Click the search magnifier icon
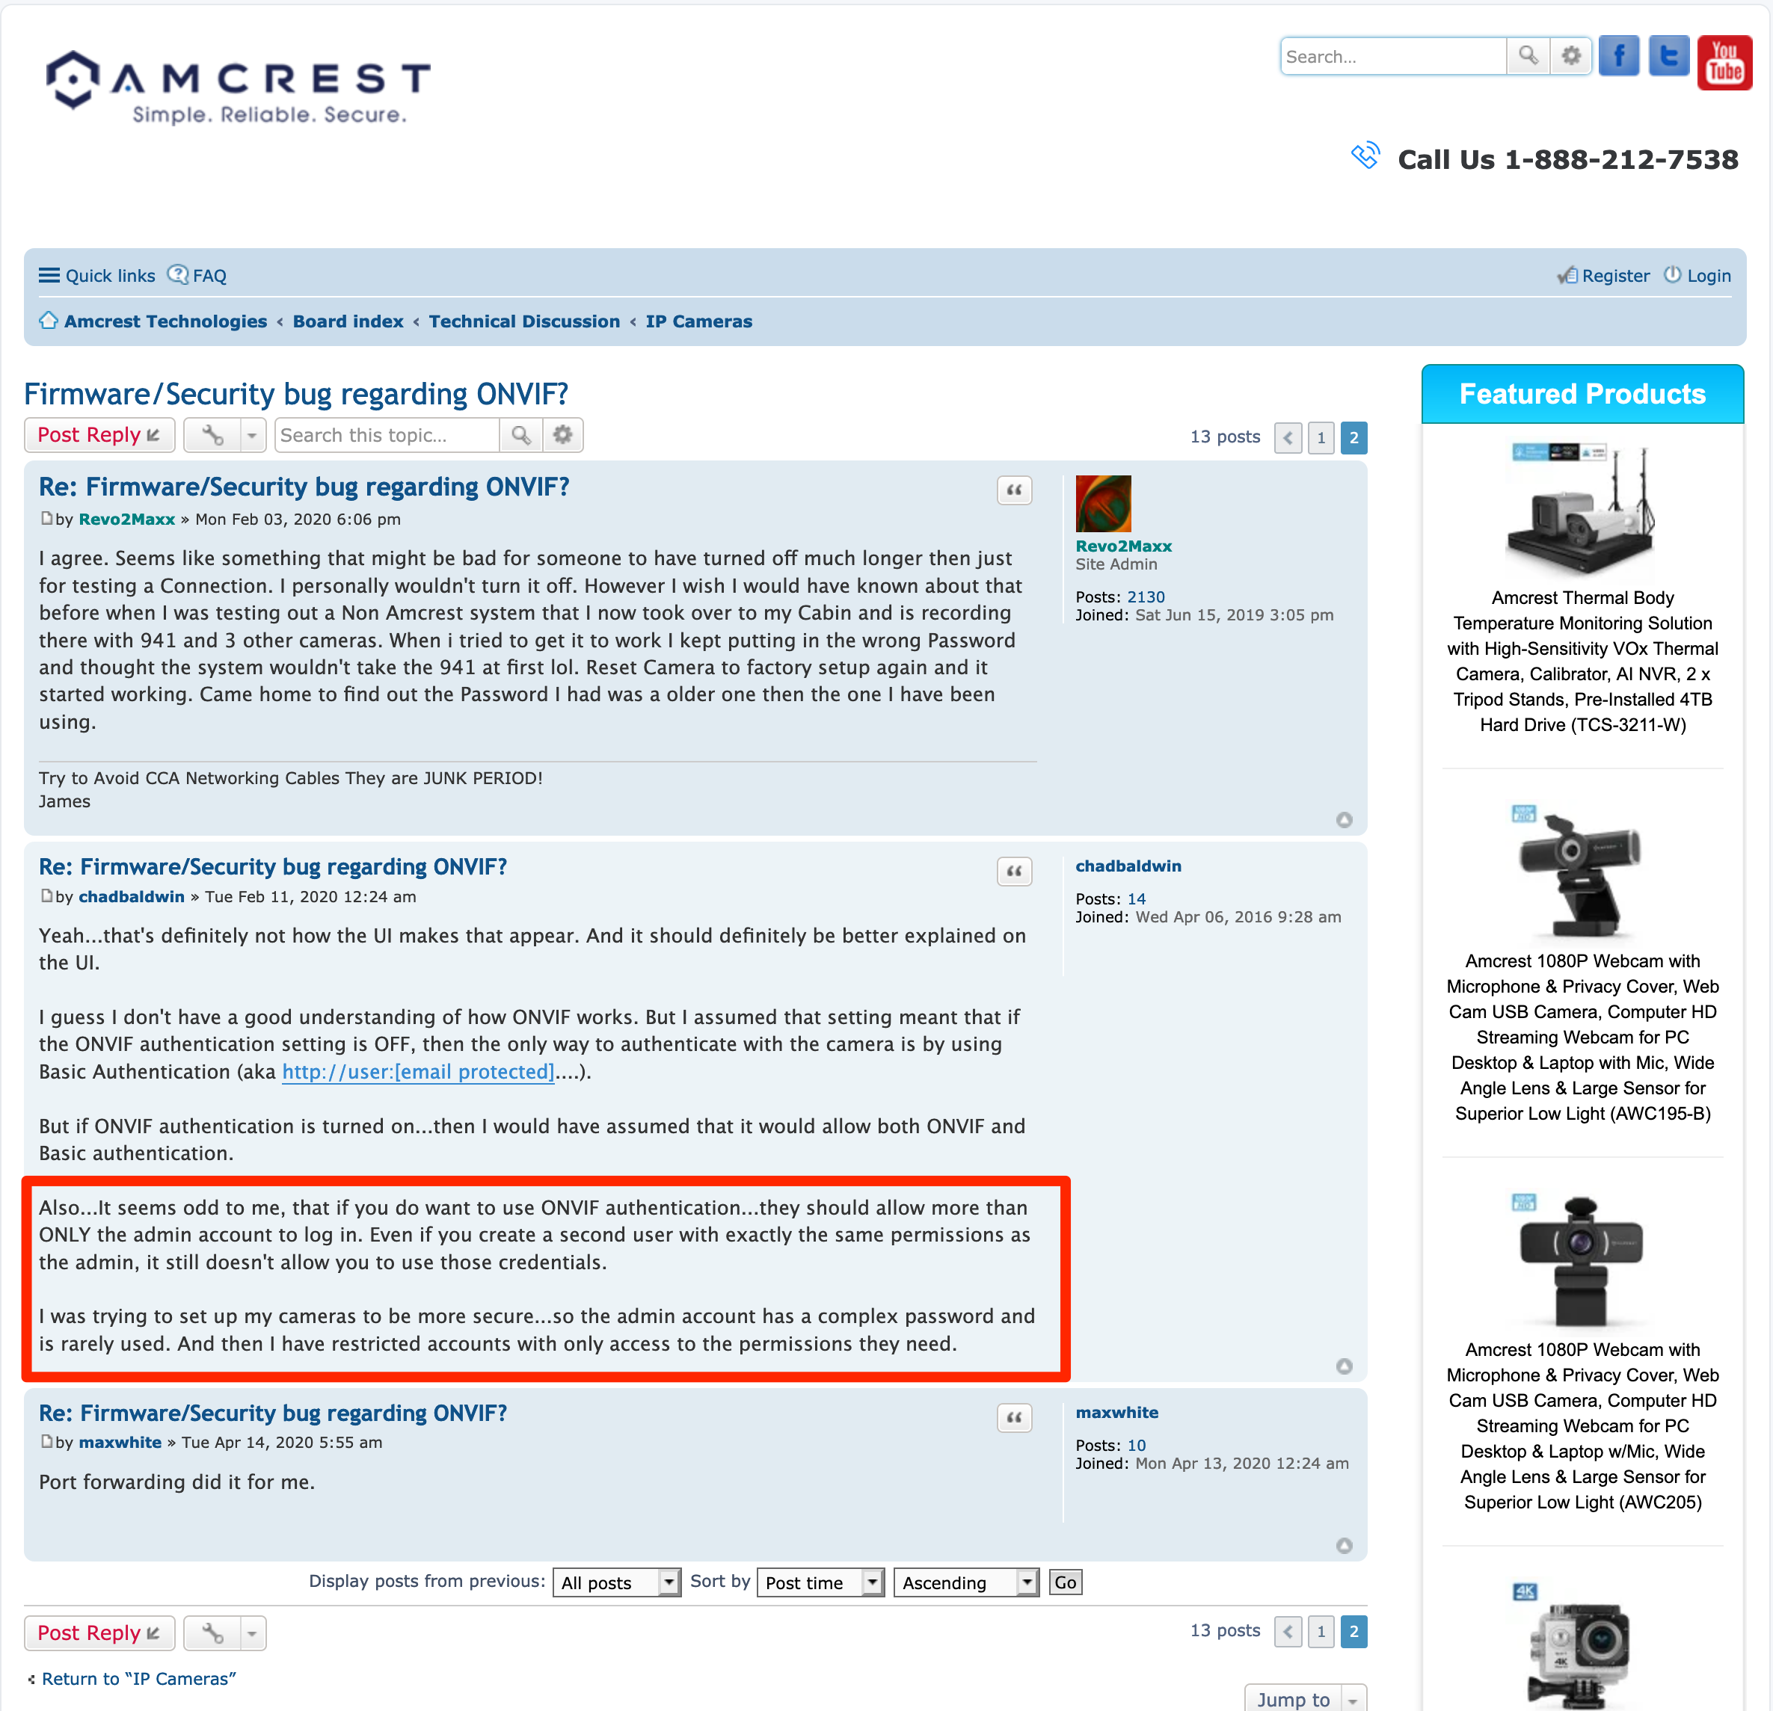The width and height of the screenshot is (1773, 1711). pos(1528,57)
